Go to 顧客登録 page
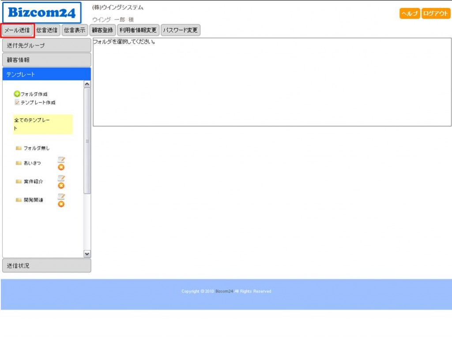This screenshot has width=452, height=337. point(102,30)
